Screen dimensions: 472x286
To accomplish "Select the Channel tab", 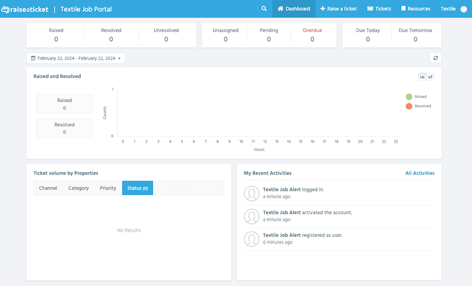I will 48,188.
